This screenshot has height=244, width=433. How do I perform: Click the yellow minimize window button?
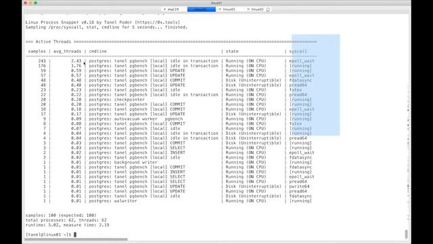(x=30, y=3)
